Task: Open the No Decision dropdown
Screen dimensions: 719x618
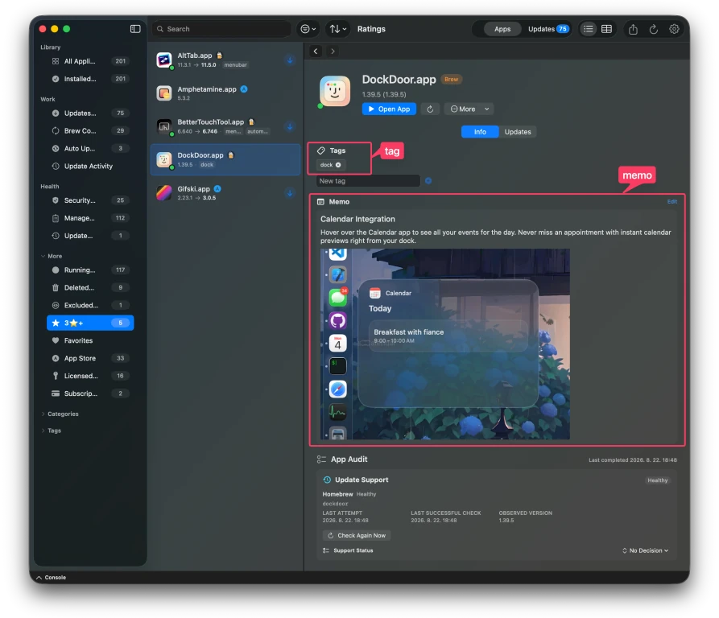Action: 645,550
